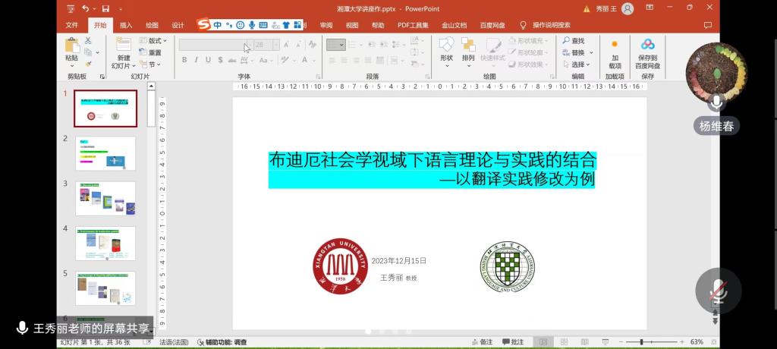Image resolution: width=777 pixels, height=349 pixels.
Task: Select slide 3 thumbnail in the panel
Action: tap(105, 199)
